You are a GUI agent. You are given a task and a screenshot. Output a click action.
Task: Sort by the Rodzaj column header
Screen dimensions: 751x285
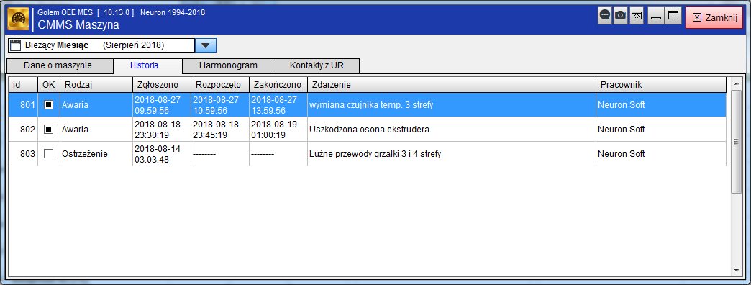coord(96,85)
